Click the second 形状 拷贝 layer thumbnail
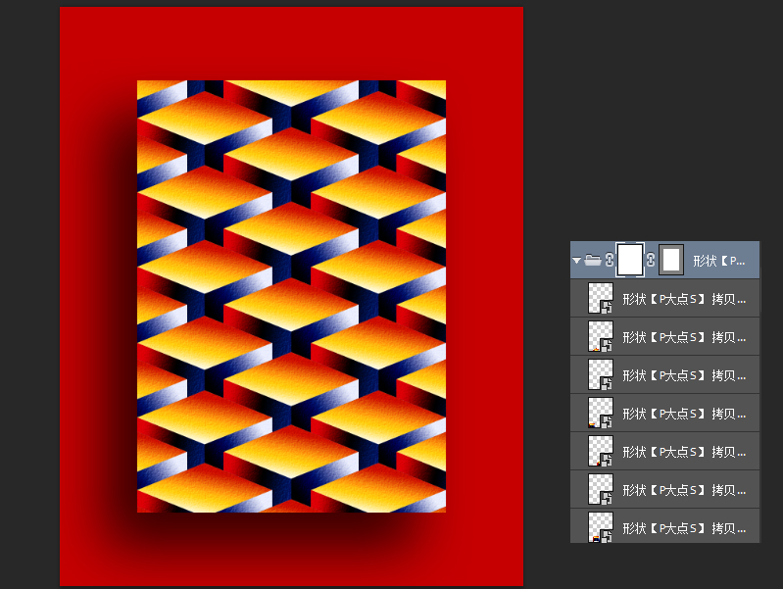Screen dimensions: 783x589 600,336
